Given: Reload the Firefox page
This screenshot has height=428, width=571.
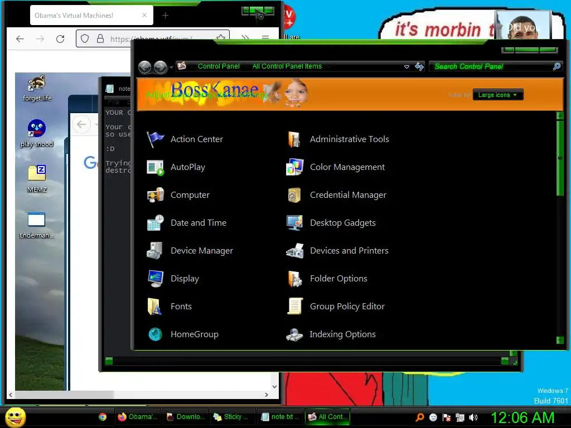Looking at the screenshot, I should click(x=60, y=38).
